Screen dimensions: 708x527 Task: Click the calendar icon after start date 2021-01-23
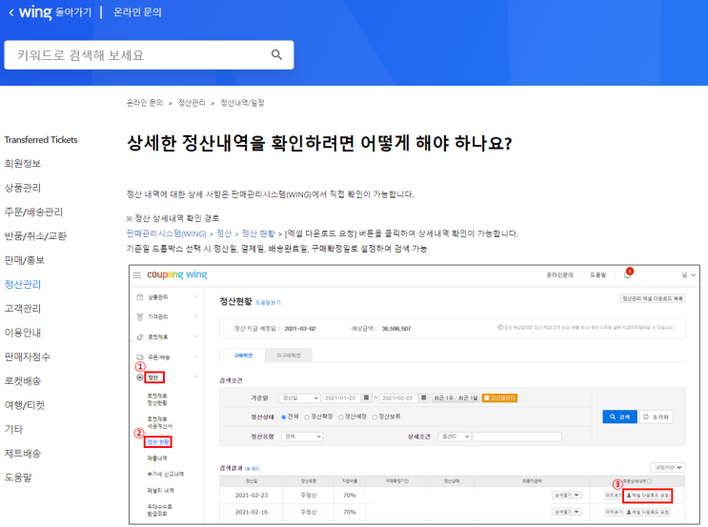367,397
